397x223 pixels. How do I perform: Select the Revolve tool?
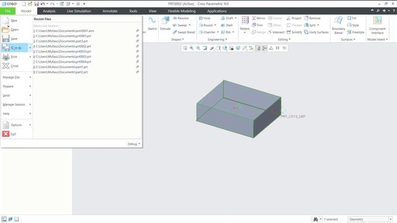point(181,18)
